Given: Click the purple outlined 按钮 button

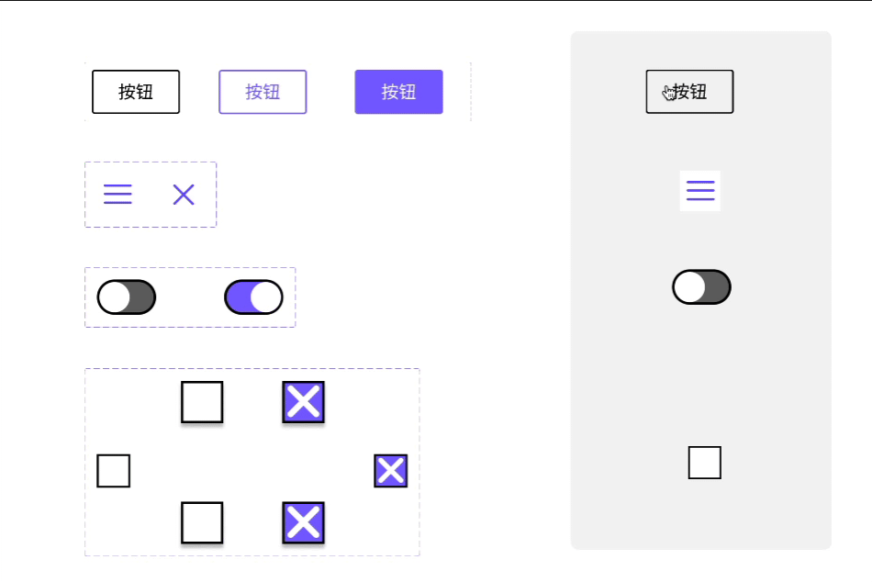Looking at the screenshot, I should (x=263, y=92).
